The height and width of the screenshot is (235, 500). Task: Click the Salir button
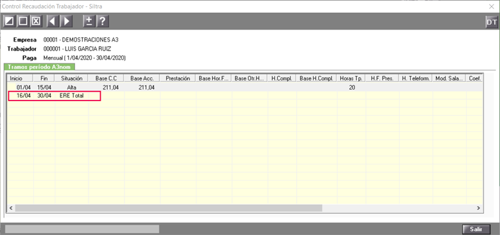tap(476, 229)
